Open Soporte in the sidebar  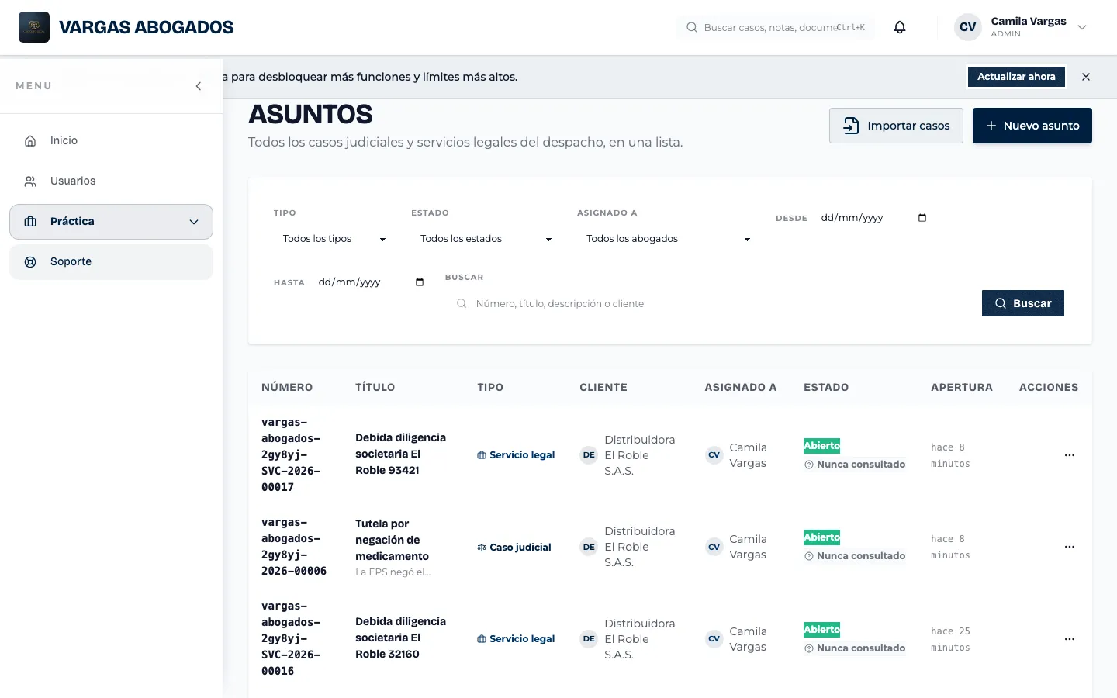tap(111, 262)
